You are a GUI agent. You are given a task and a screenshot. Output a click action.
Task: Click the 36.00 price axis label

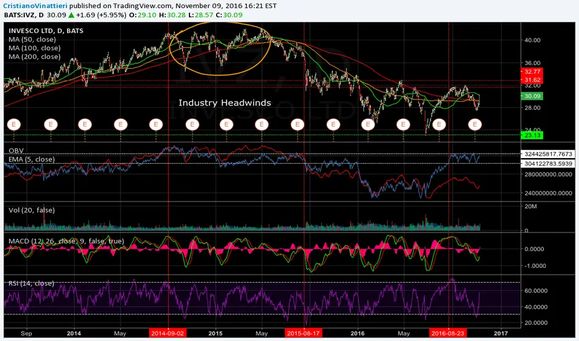pyautogui.click(x=532, y=63)
